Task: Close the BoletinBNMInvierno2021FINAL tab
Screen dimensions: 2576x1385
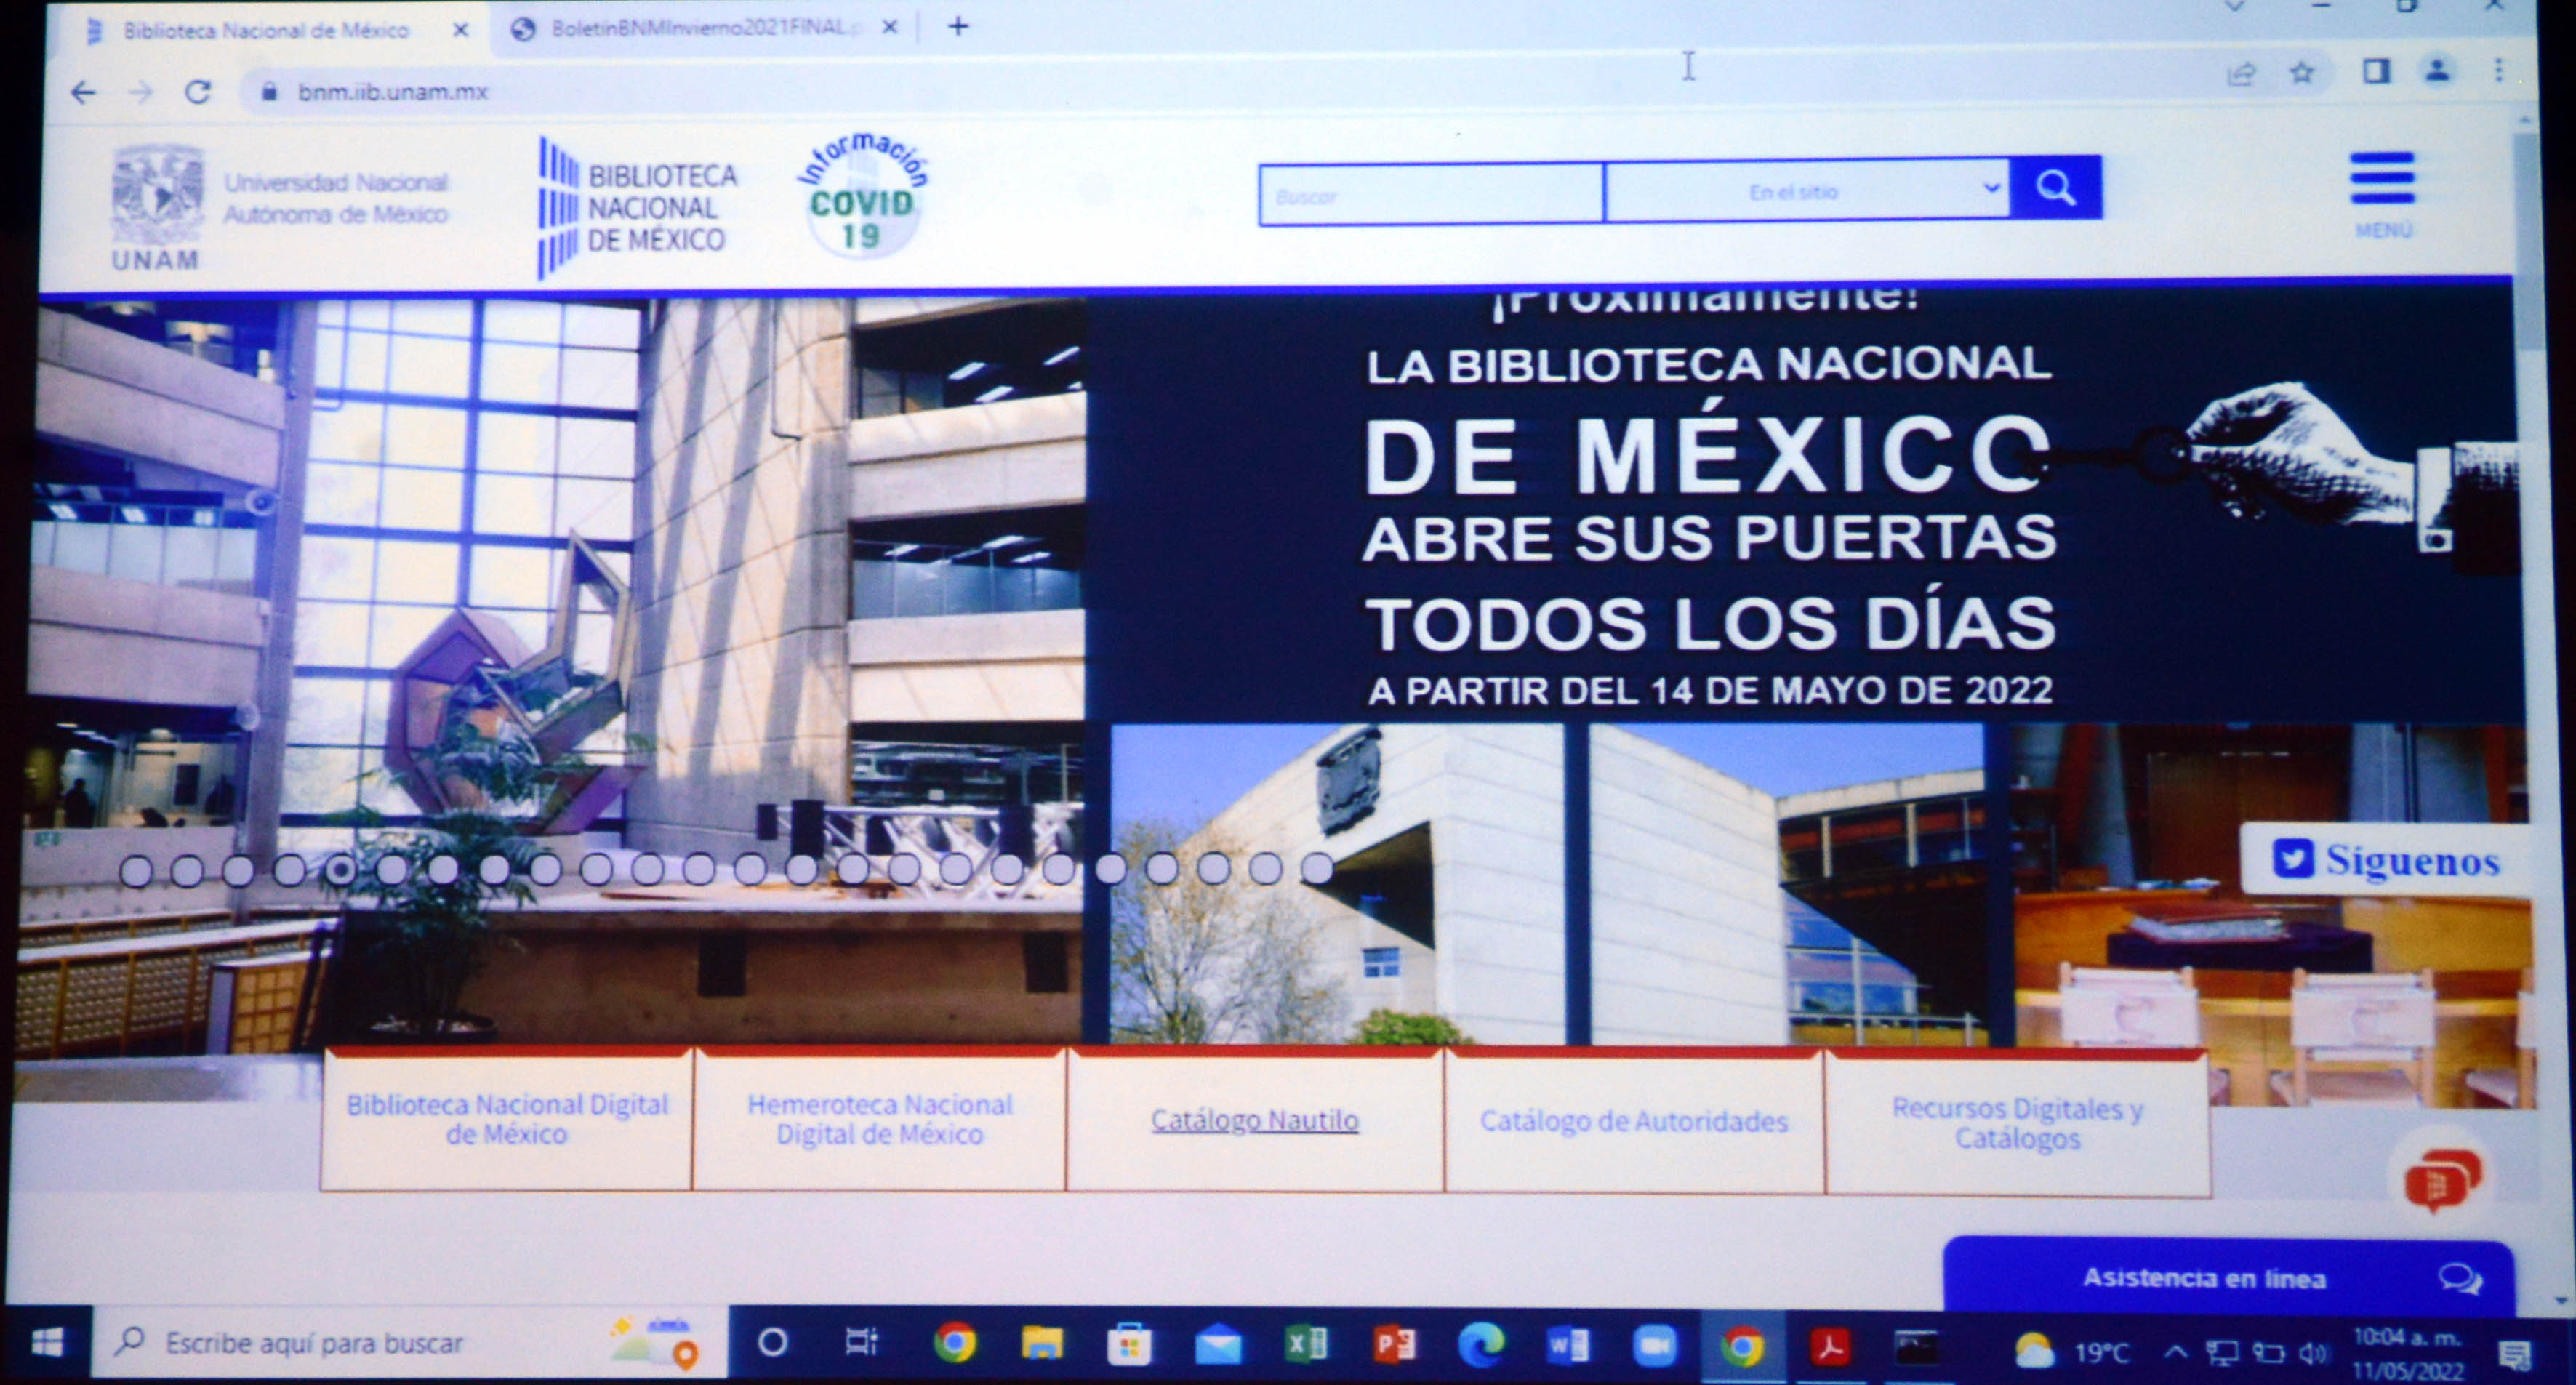Action: 889,27
